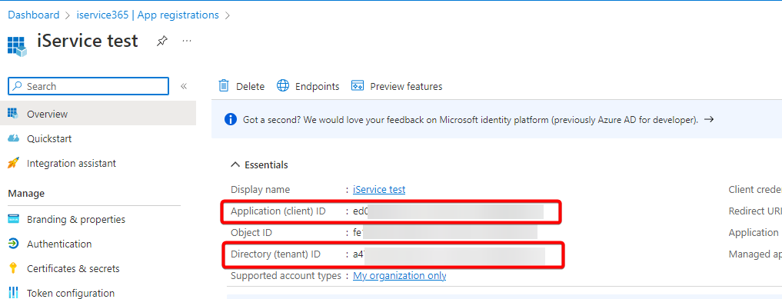This screenshot has height=299, width=782.
Task: Click the Integration assistant rocket icon
Action: [14, 163]
